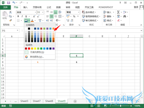Click the Font Color A icon
The image size is (144, 108).
tap(32, 20)
